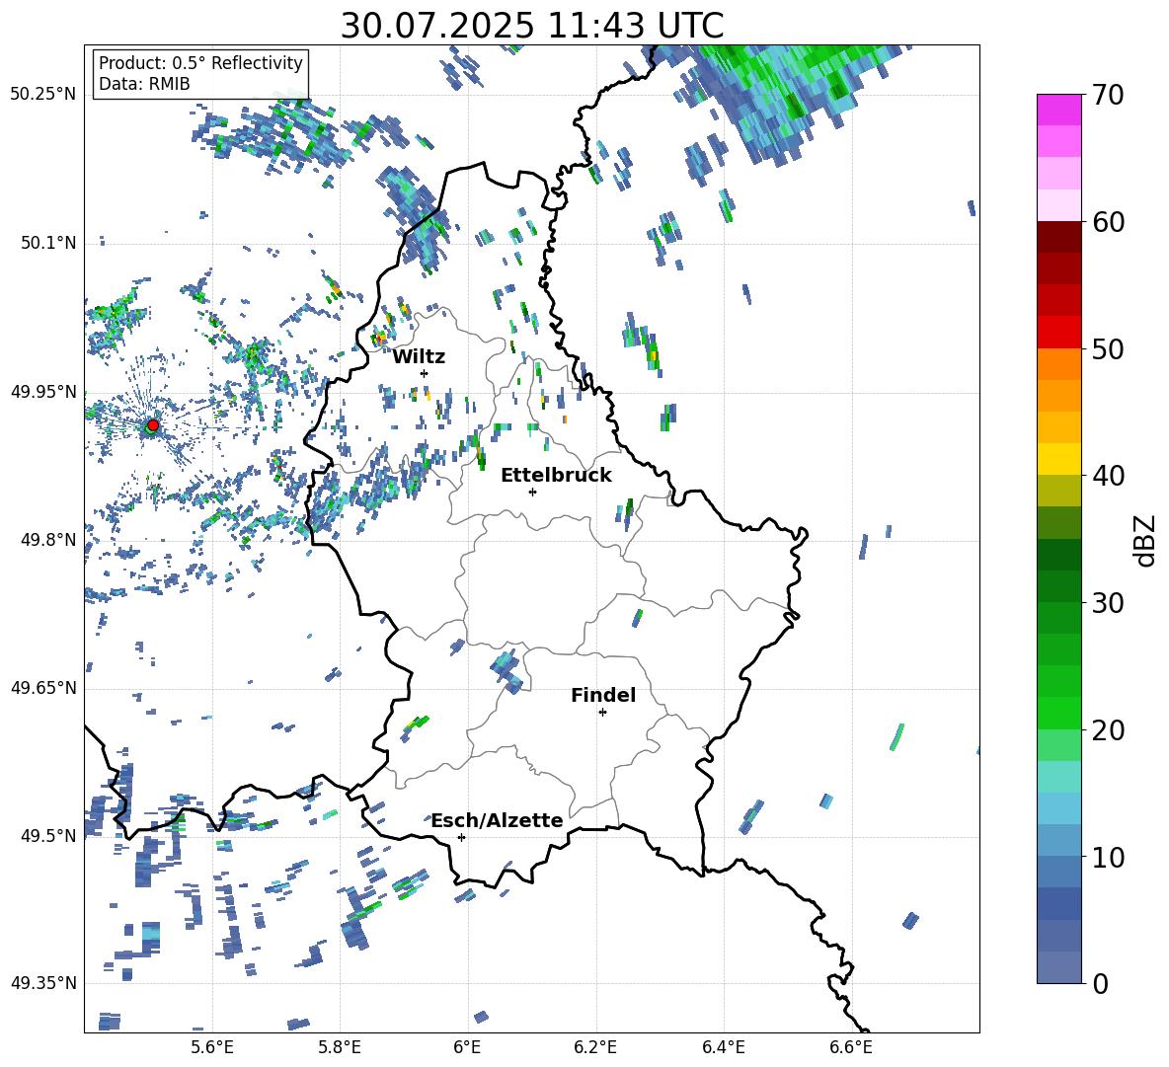Click the Wiltz cross marker
This screenshot has width=1169, height=1067.
pos(425,373)
